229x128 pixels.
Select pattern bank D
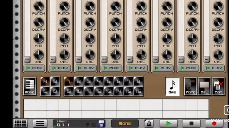click(55, 91)
